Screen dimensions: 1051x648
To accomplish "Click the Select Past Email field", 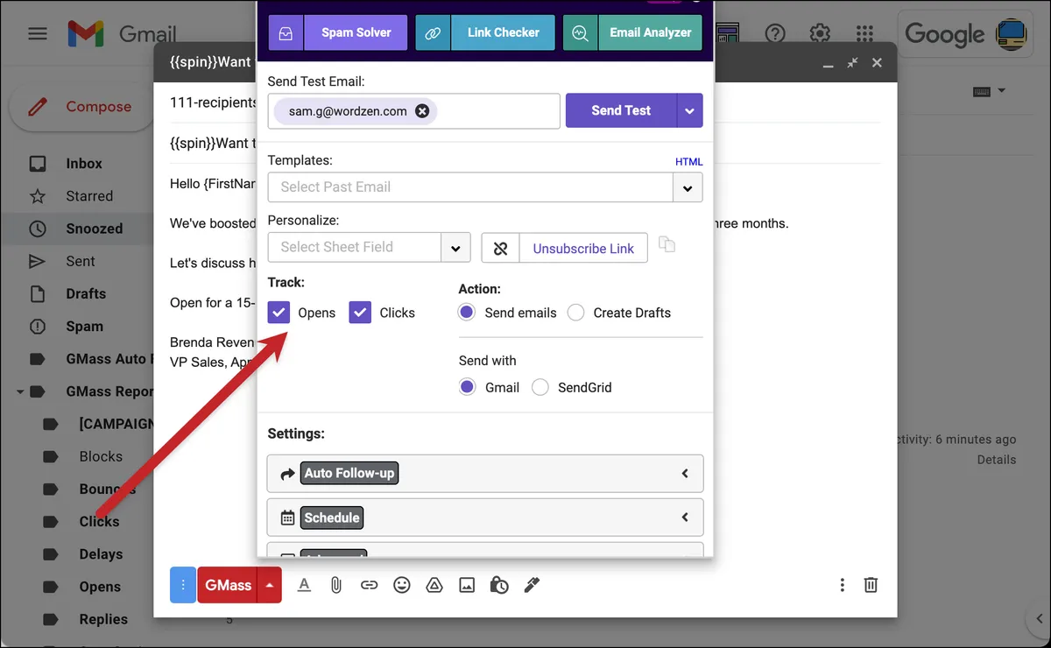I will pyautogui.click(x=470, y=187).
